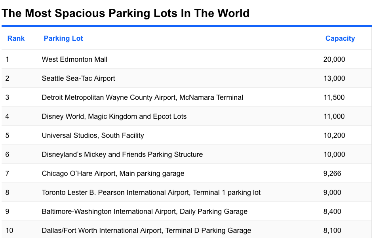375x238 pixels.
Task: Select the West Edmonton Mall entry
Action: (74, 59)
